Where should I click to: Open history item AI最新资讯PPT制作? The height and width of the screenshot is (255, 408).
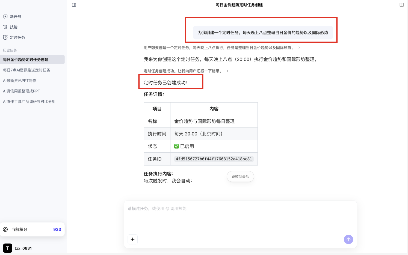click(x=20, y=81)
